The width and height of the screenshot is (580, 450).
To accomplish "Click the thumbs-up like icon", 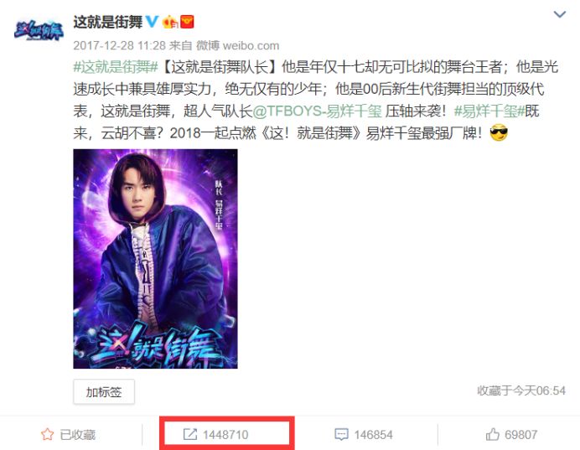I will point(492,434).
